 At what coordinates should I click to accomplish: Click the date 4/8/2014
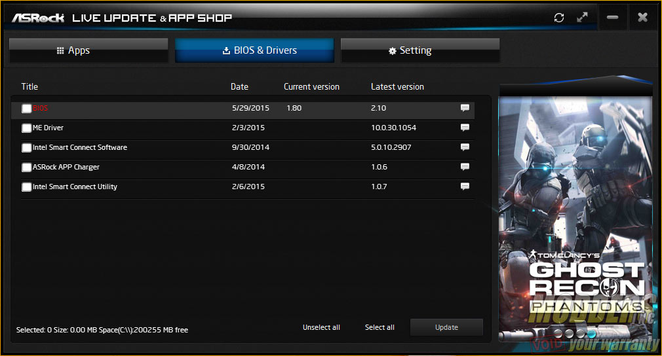coord(248,167)
